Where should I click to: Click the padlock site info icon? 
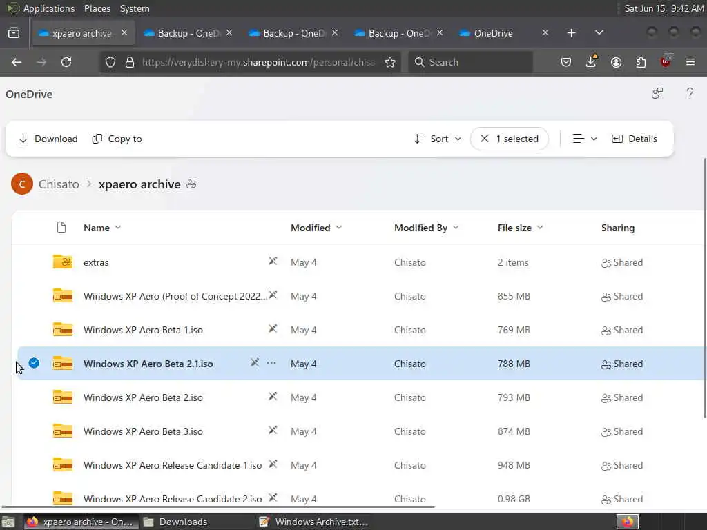coord(130,62)
